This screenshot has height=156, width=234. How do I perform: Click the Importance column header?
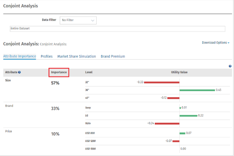coord(59,72)
